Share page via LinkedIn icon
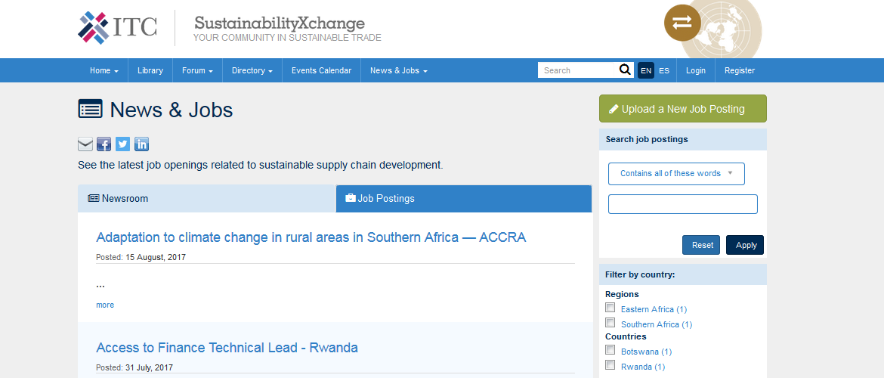 141,144
